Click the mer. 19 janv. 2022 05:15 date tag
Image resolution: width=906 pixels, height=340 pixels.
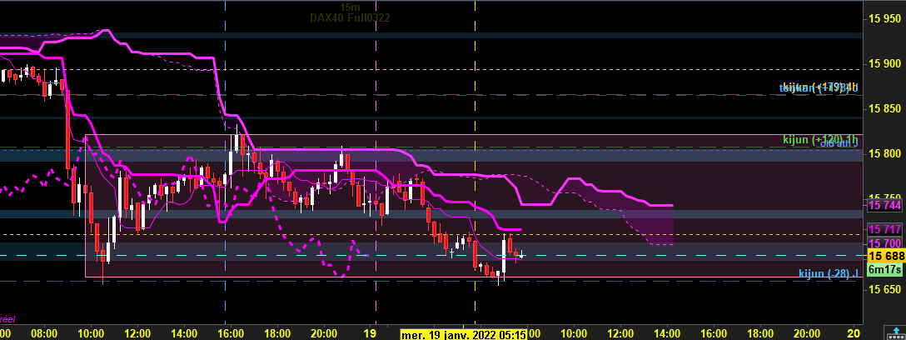pyautogui.click(x=464, y=334)
